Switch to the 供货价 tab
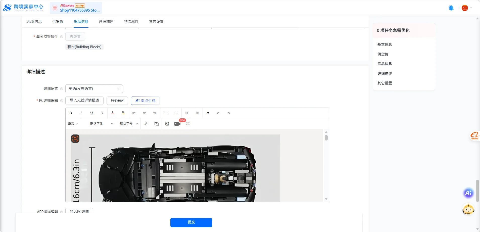The height and width of the screenshot is (232, 480). 58,22
